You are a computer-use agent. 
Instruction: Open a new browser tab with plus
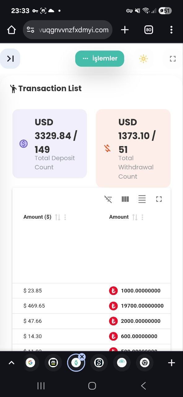coord(125,30)
